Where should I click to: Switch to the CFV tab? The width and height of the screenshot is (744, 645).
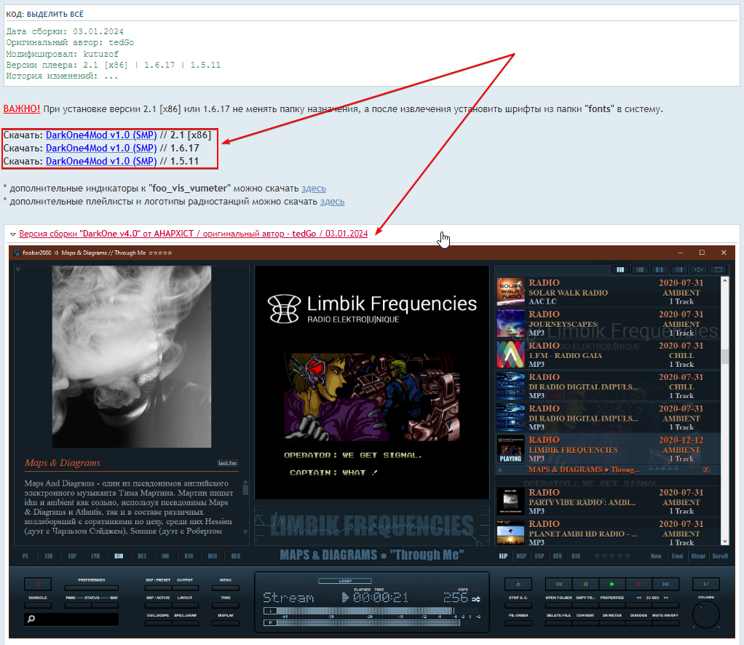(x=558, y=556)
